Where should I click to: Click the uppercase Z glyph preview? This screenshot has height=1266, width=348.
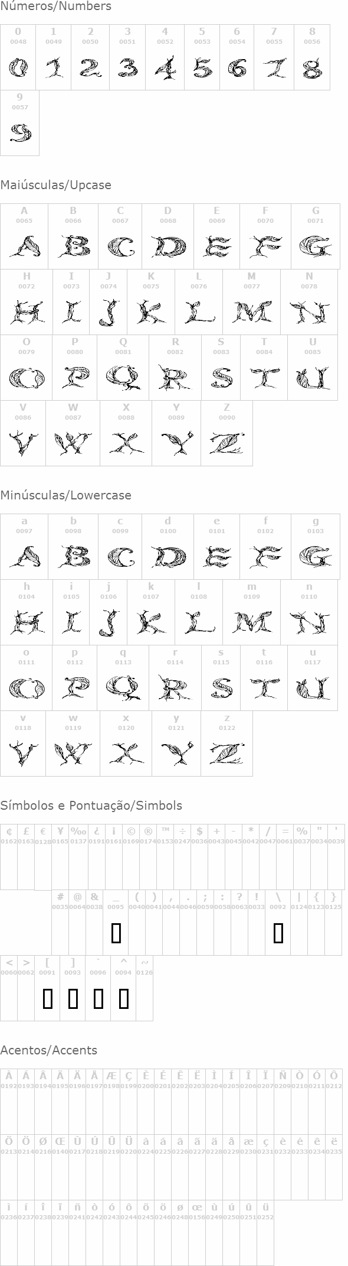(x=227, y=443)
